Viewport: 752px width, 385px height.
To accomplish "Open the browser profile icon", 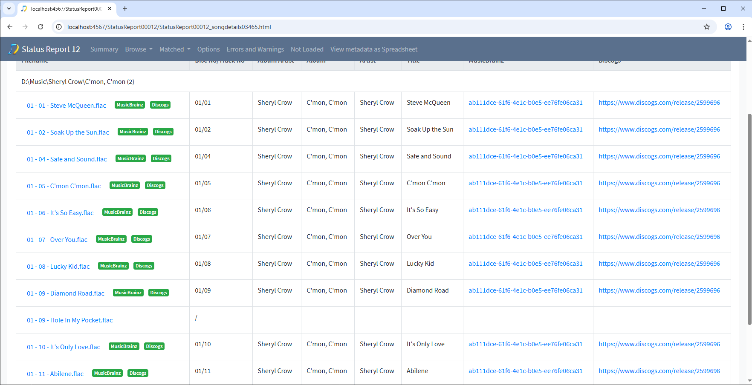I will [728, 27].
